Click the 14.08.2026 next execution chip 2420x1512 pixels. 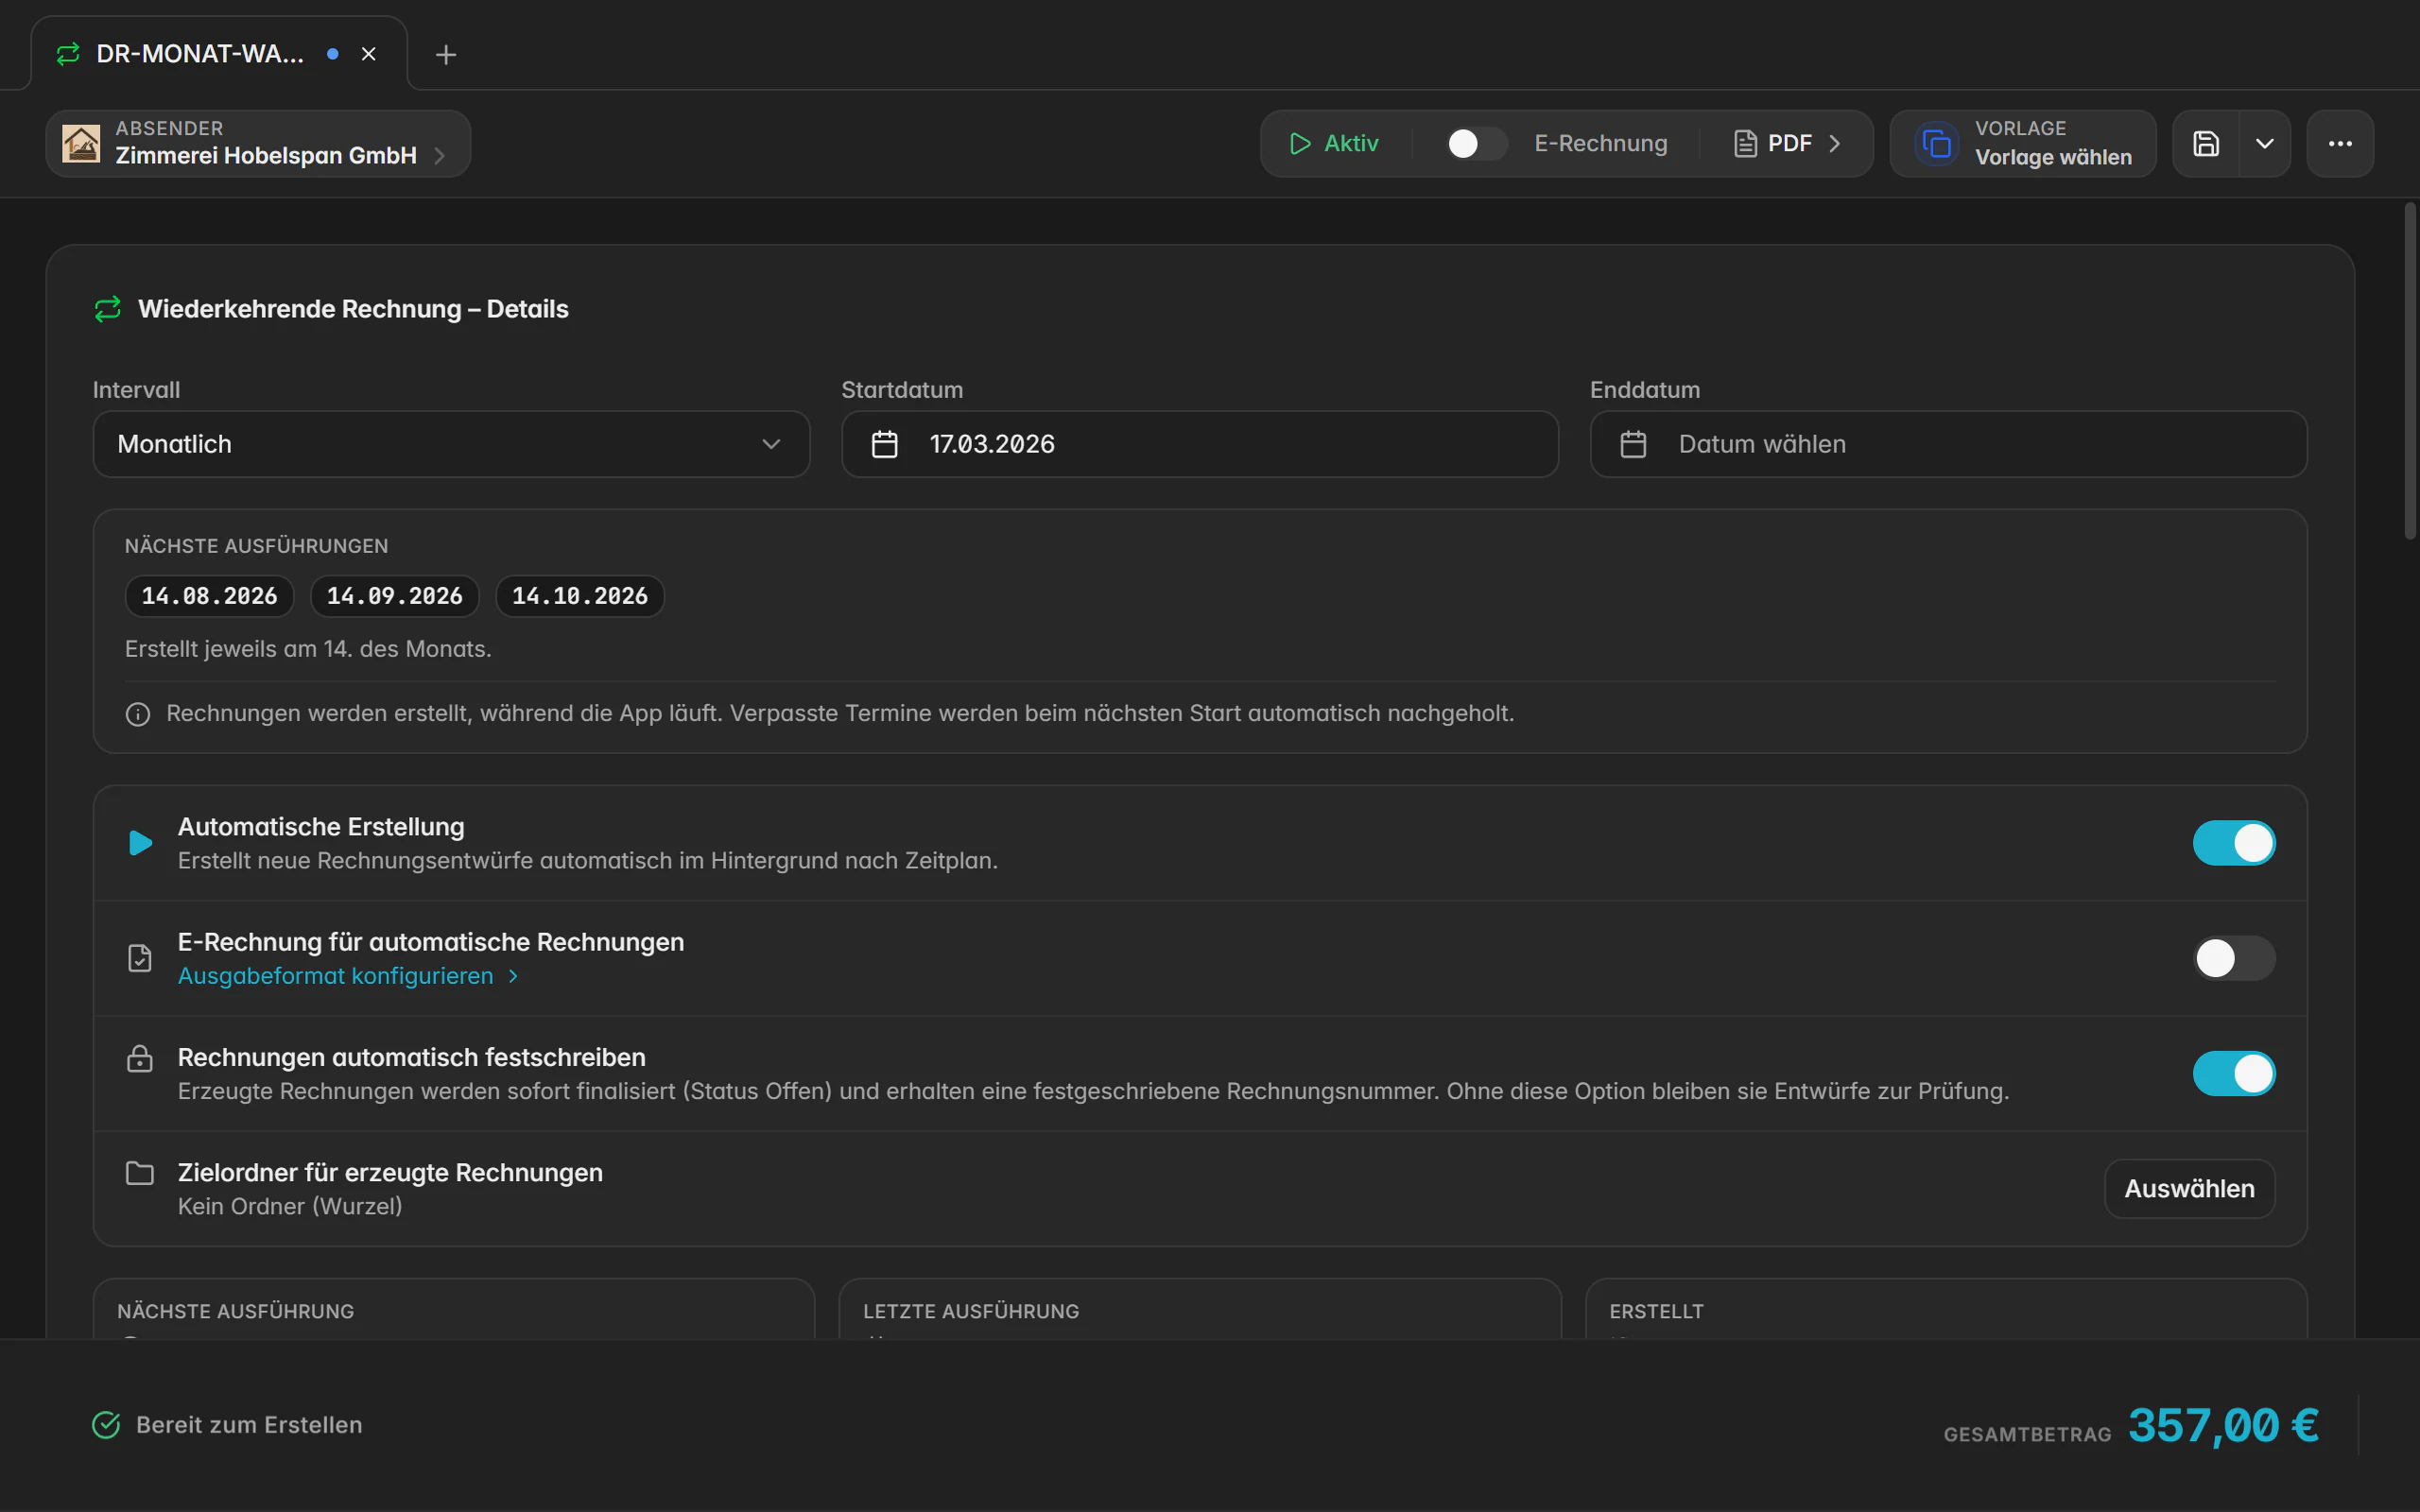pos(209,596)
